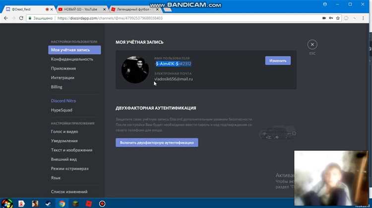Click the round extension icon beside the star

pos(346,18)
